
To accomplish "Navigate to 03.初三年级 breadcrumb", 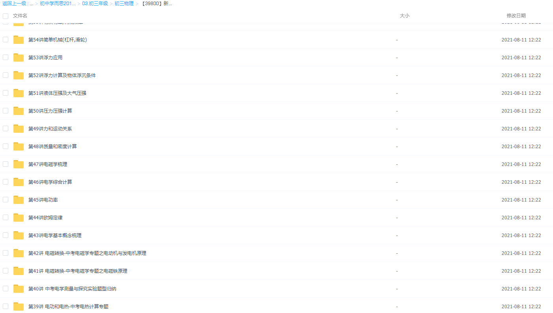I will (x=95, y=4).
